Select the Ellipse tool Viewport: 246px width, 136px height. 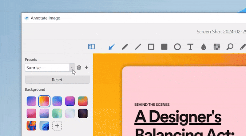click(177, 47)
